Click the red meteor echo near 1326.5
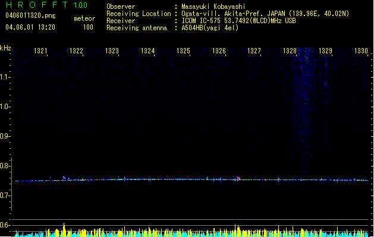374x237 pixels. click(x=238, y=178)
